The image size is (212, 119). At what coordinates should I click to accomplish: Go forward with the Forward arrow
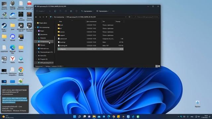[40, 17]
